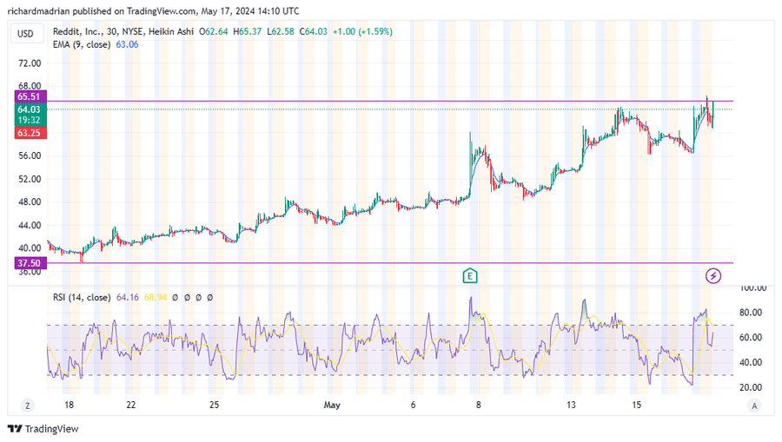Click the USD currency button
The image size is (782, 442).
(x=25, y=34)
